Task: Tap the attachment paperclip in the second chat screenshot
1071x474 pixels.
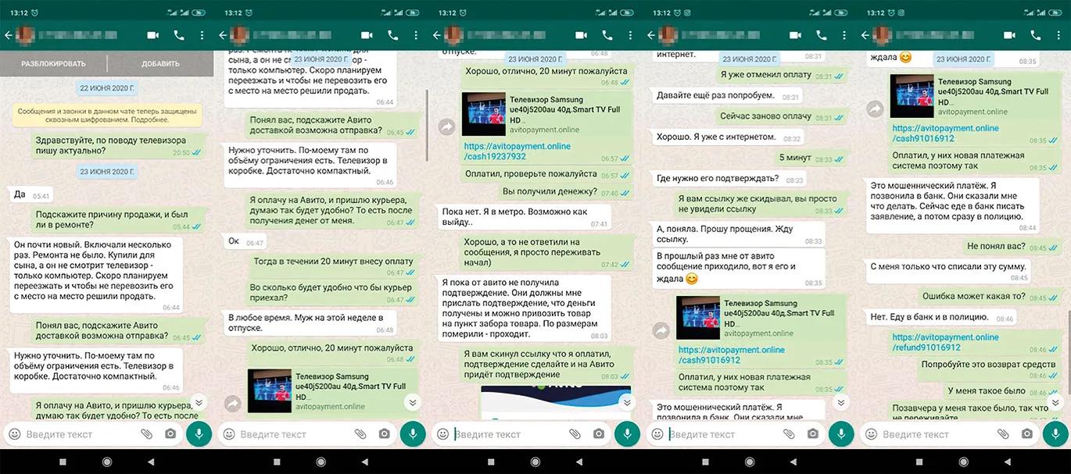Action: click(x=360, y=433)
